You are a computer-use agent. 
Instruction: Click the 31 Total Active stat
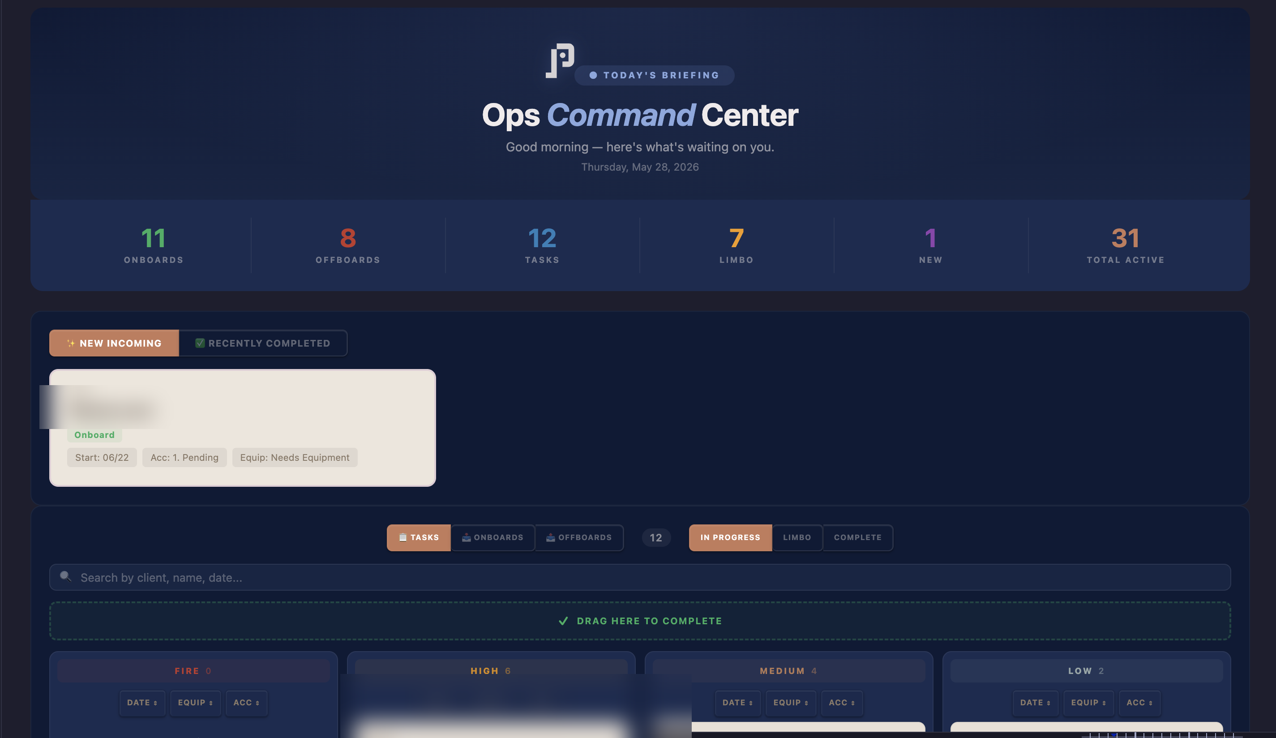pos(1126,245)
